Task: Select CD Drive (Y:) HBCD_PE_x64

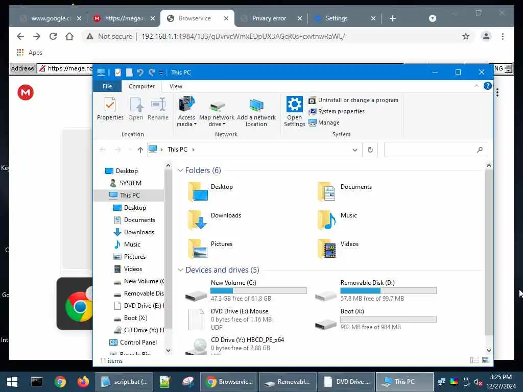Action: (235, 346)
